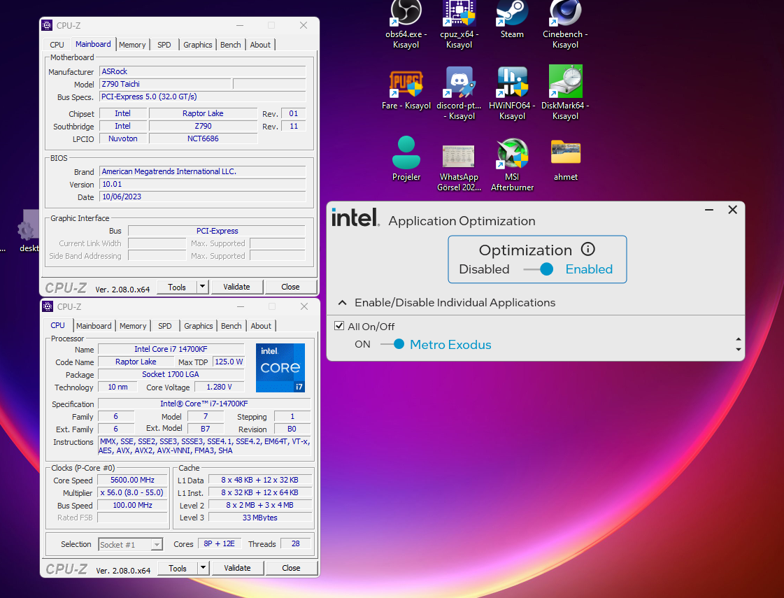The height and width of the screenshot is (598, 784).
Task: Click the Level 3 cache 33 MBytes value
Action: pos(260,518)
